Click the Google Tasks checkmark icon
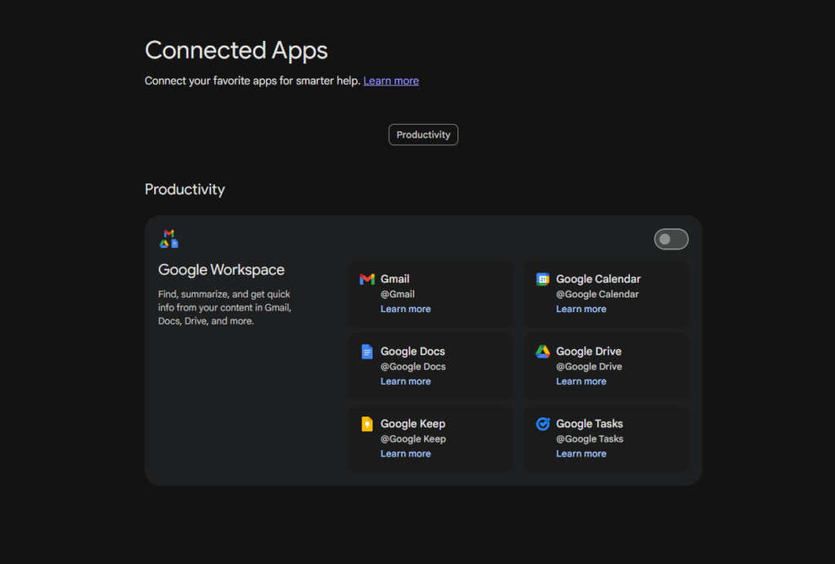This screenshot has width=835, height=564. (x=542, y=424)
